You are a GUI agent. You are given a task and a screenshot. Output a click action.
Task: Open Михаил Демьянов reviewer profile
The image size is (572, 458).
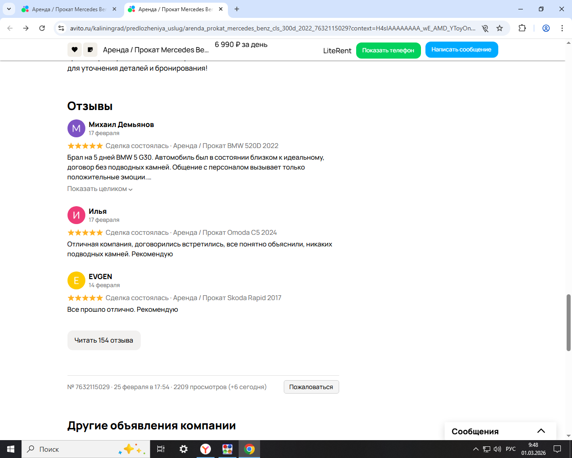coord(122,124)
